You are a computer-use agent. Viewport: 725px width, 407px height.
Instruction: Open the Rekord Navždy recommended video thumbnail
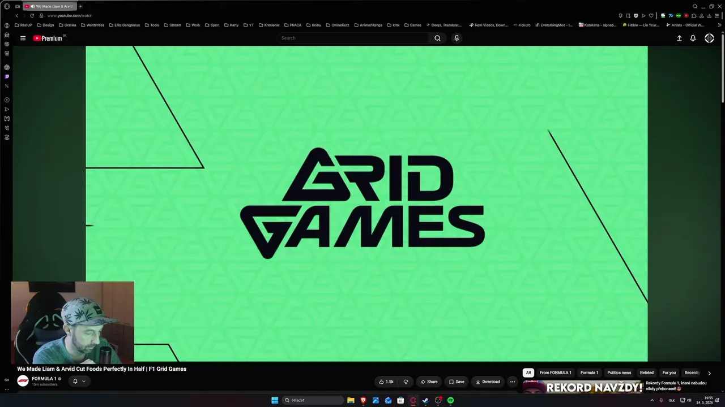pyautogui.click(x=582, y=387)
